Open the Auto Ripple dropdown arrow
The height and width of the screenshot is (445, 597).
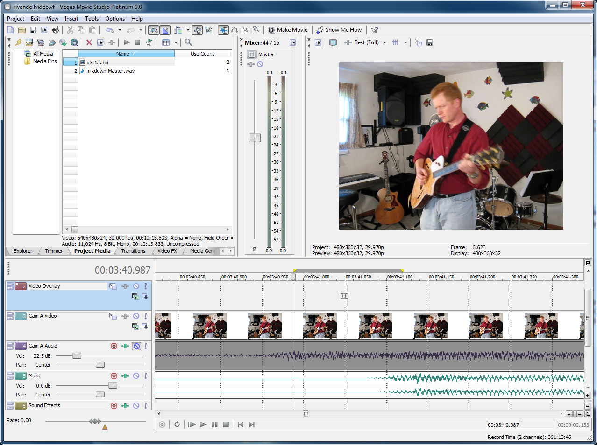point(188,30)
